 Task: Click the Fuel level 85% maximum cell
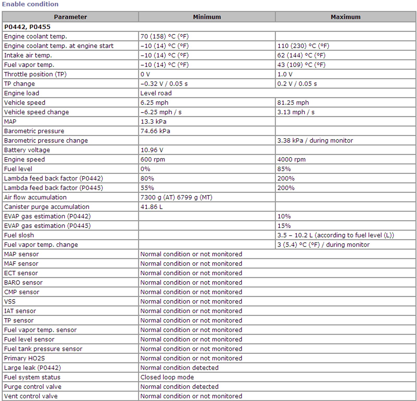(284, 169)
